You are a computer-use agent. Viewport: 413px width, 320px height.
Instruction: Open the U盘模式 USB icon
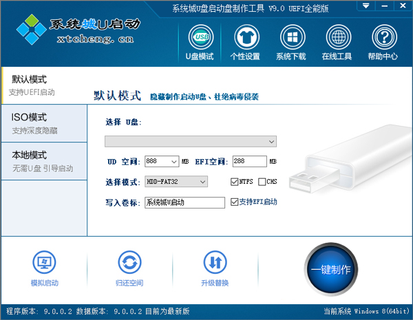tap(201, 37)
